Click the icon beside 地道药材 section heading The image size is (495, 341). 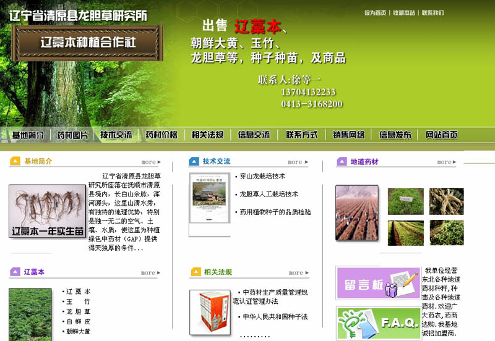click(342, 162)
